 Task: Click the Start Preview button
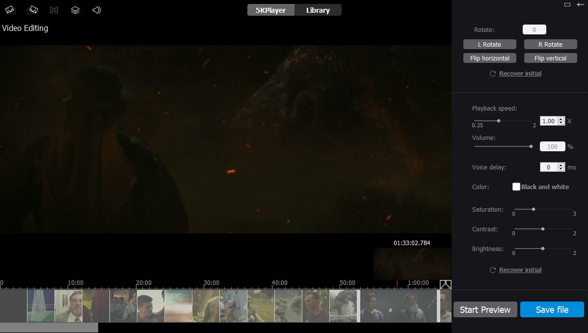(x=485, y=310)
